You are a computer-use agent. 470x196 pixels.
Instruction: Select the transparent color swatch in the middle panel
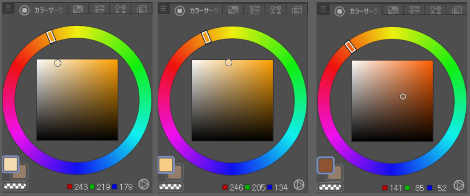pos(170,187)
